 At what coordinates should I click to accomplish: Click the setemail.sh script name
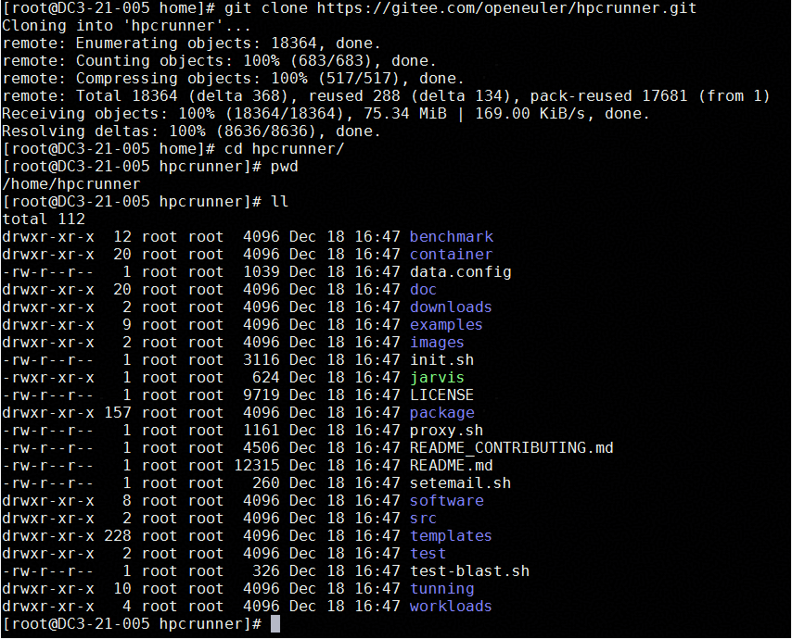[460, 483]
